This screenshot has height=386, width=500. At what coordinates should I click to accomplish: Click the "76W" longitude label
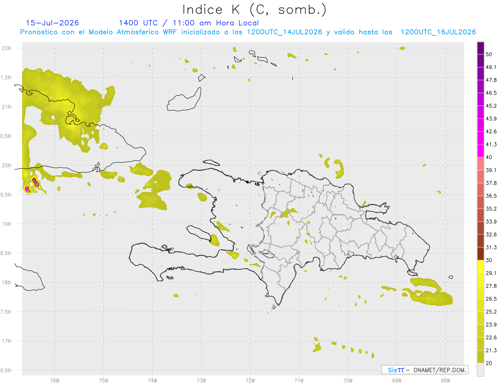pos(55,380)
